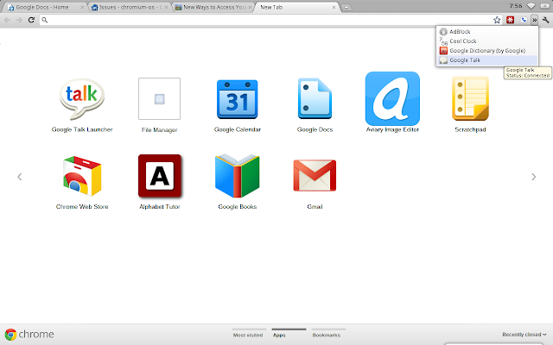The width and height of the screenshot is (553, 345).
Task: Go to next apps page arrow
Action: coord(534,177)
